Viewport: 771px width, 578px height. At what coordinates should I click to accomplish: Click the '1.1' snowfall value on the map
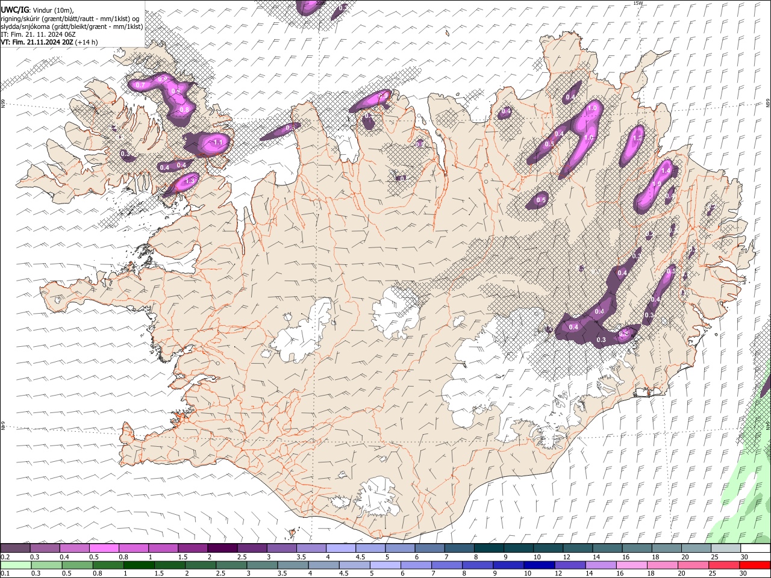point(218,143)
